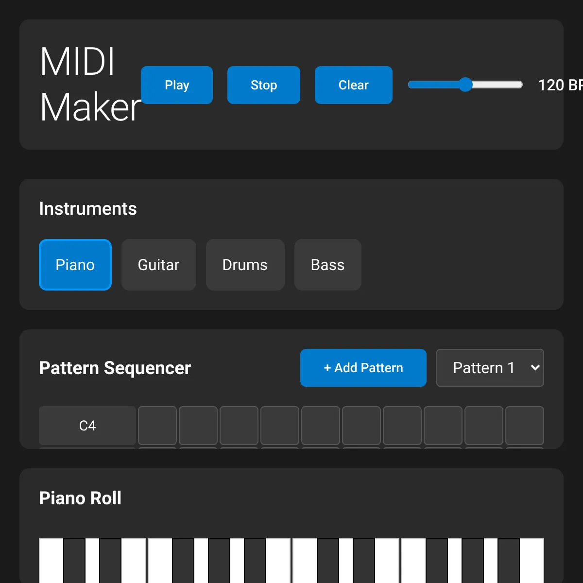Toggle the eighth step in the C4 row
This screenshot has width=583, height=583.
pyautogui.click(x=443, y=426)
